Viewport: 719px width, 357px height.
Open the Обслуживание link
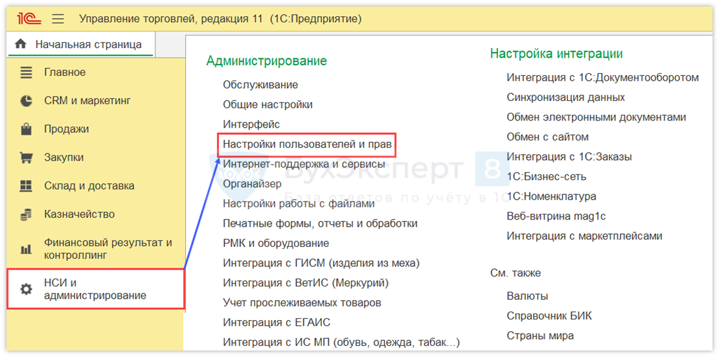pos(260,85)
